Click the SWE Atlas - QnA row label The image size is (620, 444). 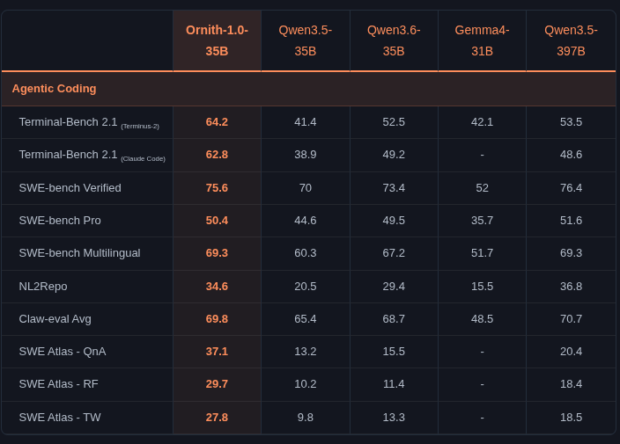63,352
